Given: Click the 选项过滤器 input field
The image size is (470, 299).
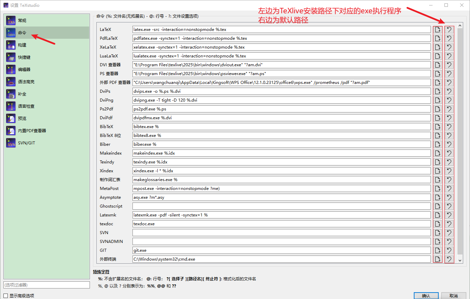Looking at the screenshot, I should coord(47,285).
